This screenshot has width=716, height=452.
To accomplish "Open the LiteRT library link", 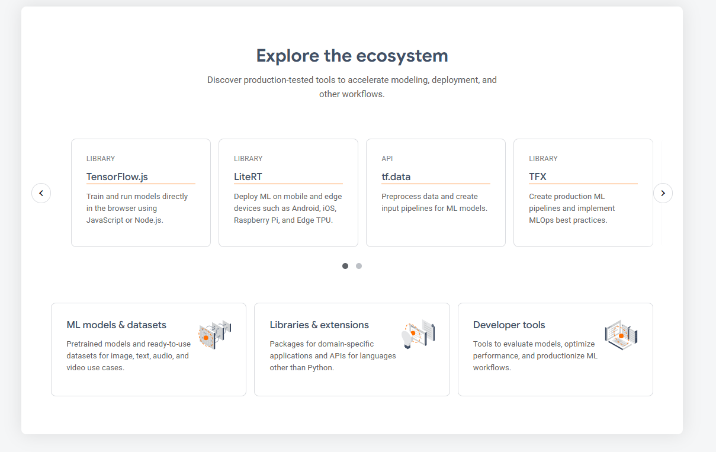I will (x=248, y=177).
